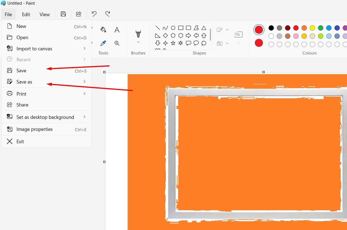Choose the Five-point star shape
Viewport: 347px width, 230px height.
coord(173,43)
